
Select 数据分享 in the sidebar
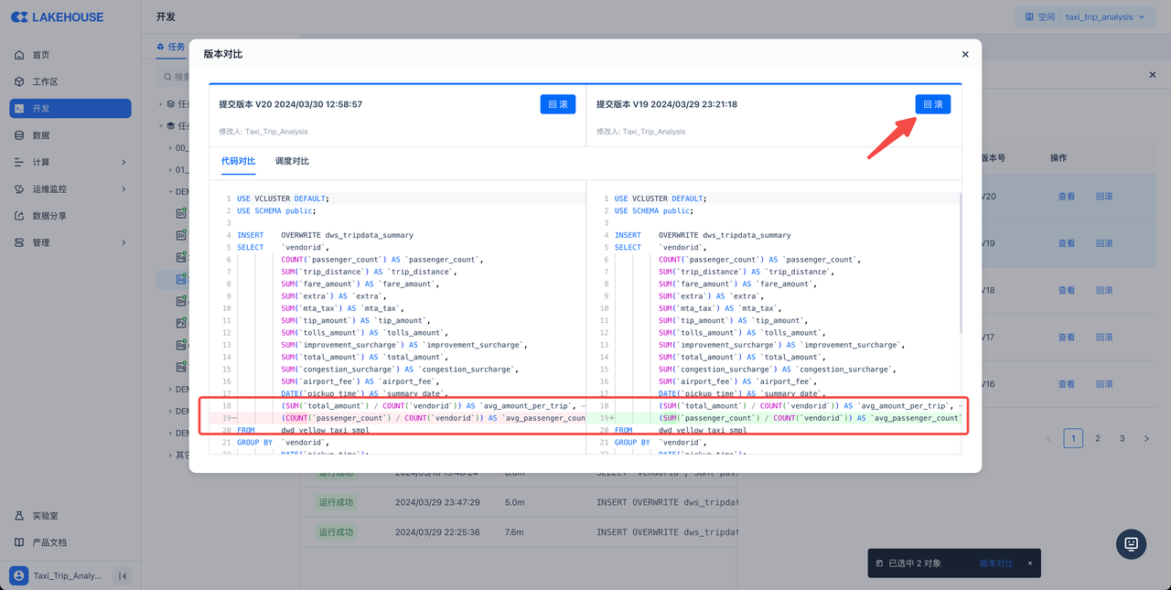(x=49, y=216)
